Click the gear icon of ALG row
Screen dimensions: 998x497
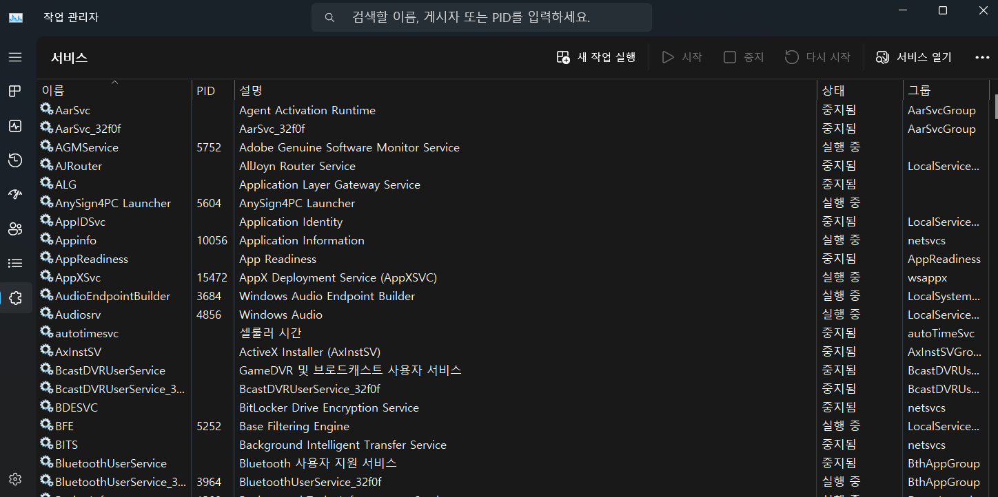[46, 184]
